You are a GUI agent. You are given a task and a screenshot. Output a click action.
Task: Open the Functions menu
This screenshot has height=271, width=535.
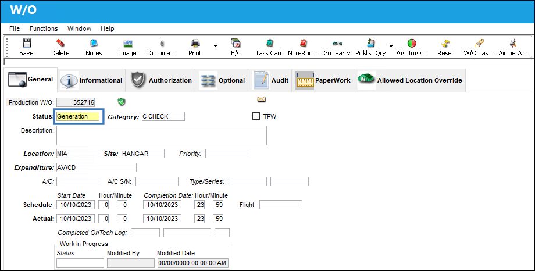tap(44, 28)
